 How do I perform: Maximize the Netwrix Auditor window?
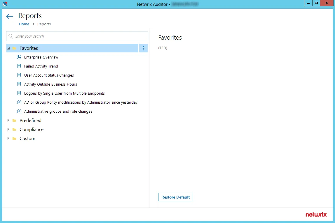pyautogui.click(x=316, y=3)
